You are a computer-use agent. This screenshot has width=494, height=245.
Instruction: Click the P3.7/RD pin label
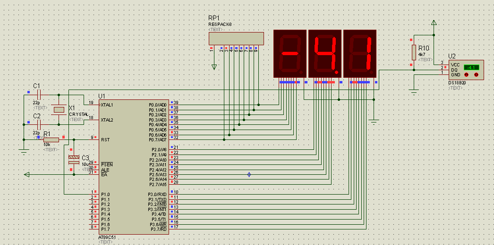coord(158,229)
